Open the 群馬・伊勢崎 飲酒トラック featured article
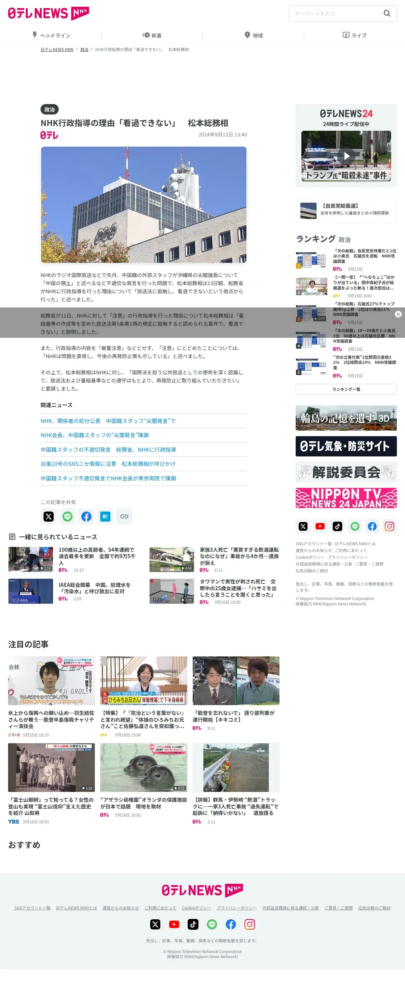This screenshot has height=998, width=405. tap(236, 784)
